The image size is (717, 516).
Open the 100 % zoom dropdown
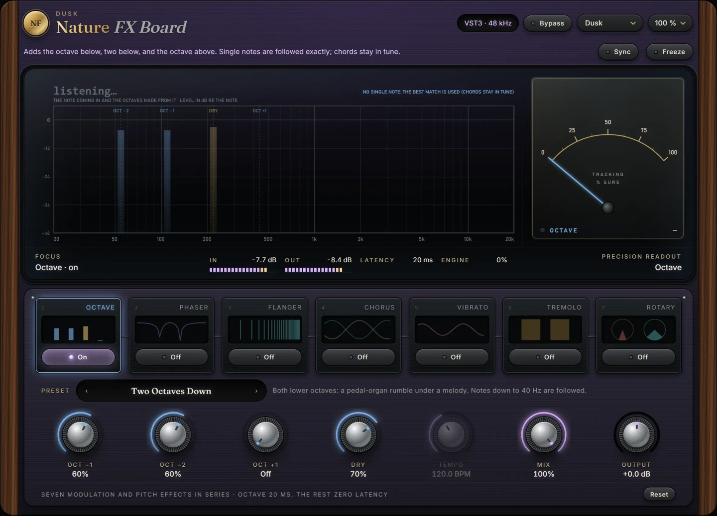click(x=670, y=23)
